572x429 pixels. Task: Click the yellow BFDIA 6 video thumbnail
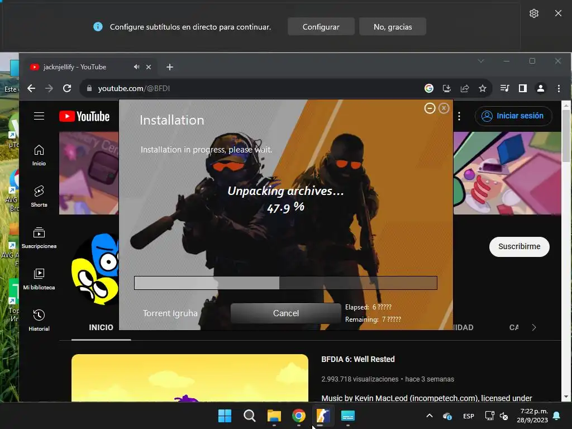click(190, 378)
